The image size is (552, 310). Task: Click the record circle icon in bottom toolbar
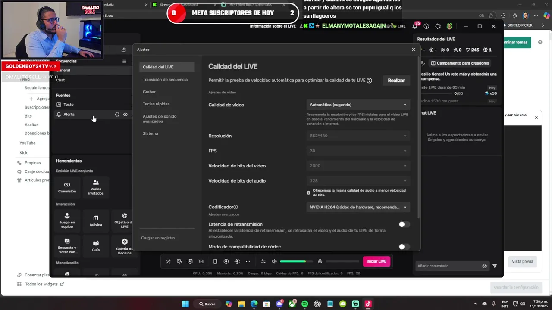(226, 261)
